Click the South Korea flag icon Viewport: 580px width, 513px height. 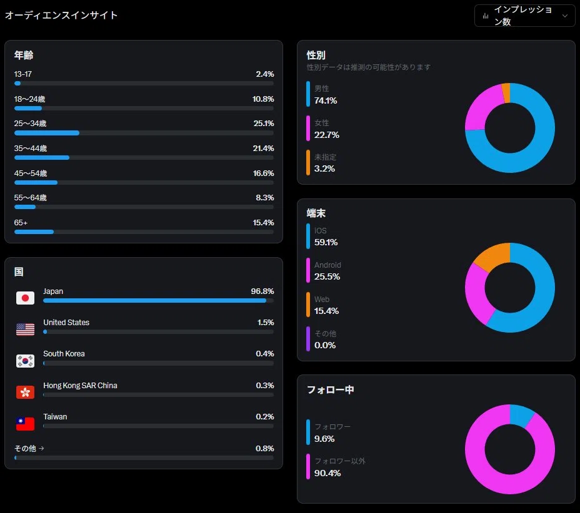(25, 361)
